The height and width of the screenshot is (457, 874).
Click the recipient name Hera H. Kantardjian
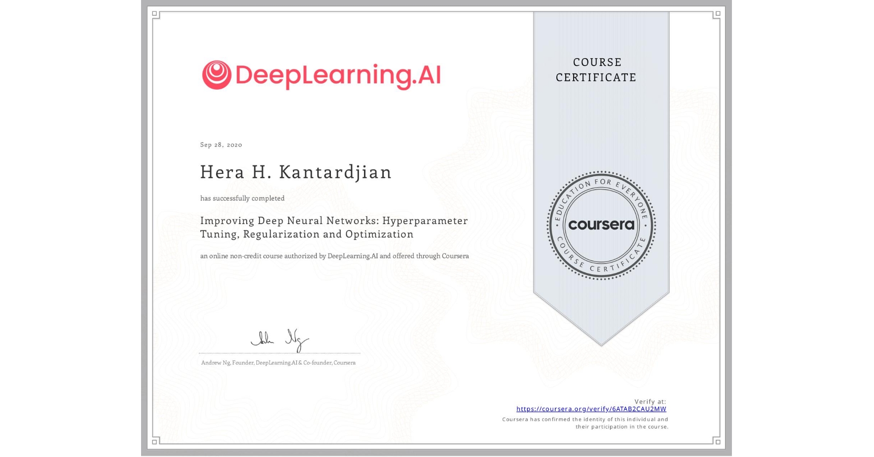[x=295, y=172]
